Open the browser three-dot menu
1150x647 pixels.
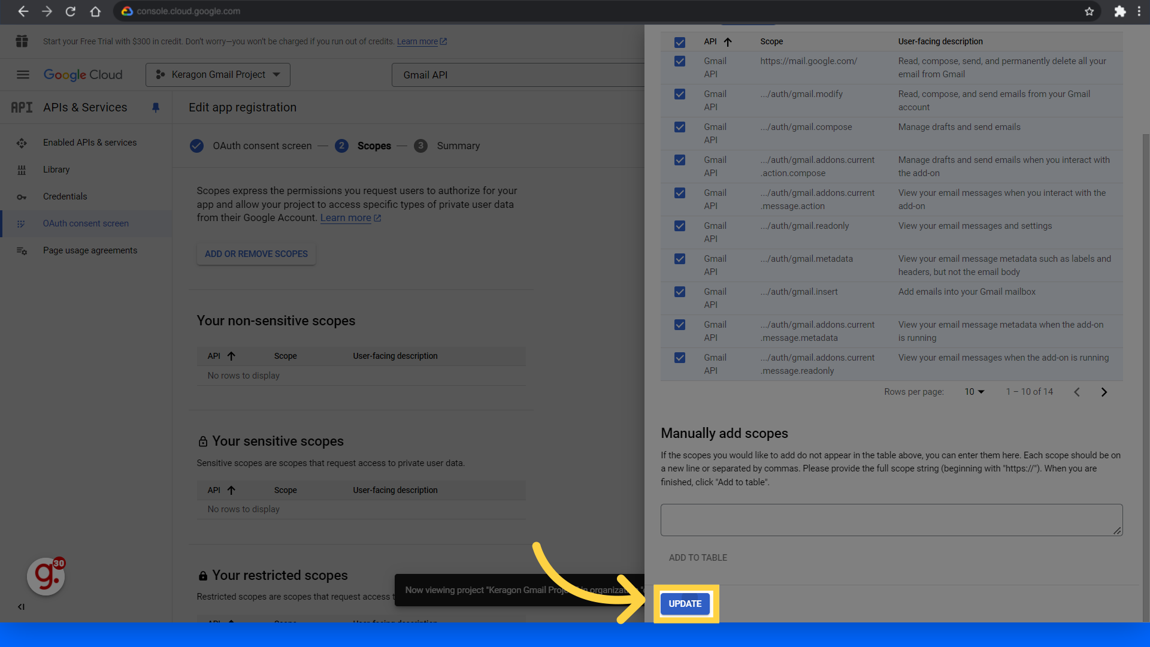pos(1139,11)
